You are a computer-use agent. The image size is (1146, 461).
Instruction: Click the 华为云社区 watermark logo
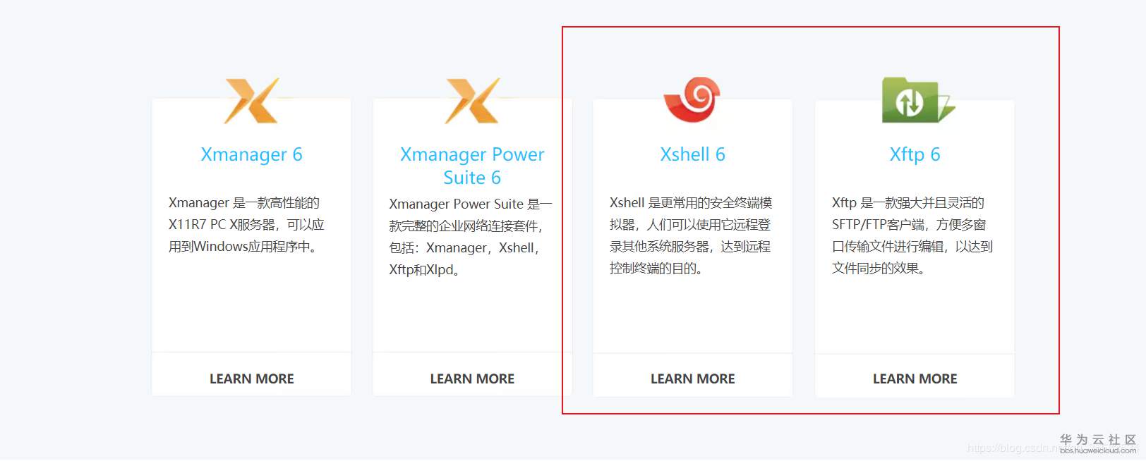coord(1098,439)
